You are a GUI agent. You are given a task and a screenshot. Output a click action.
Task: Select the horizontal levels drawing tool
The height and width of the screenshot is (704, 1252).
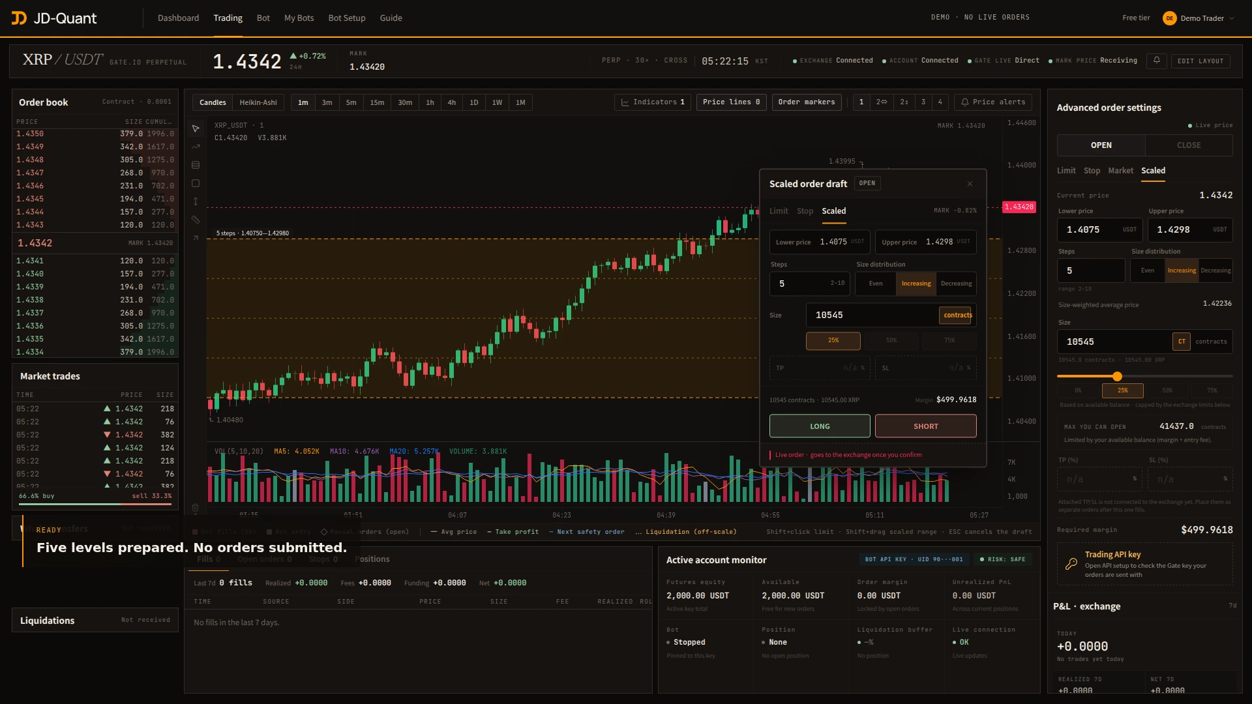(196, 166)
